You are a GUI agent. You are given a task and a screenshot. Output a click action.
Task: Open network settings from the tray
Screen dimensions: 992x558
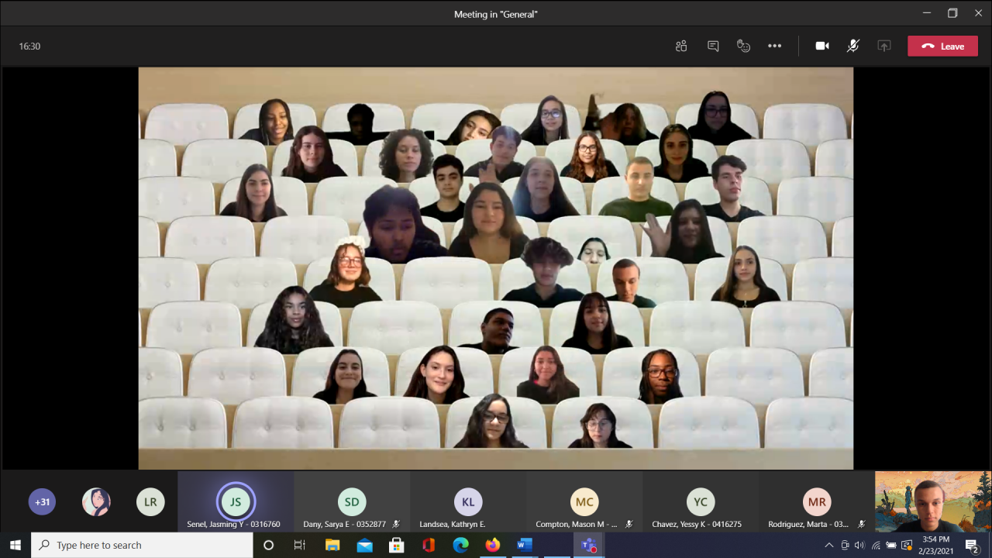876,545
